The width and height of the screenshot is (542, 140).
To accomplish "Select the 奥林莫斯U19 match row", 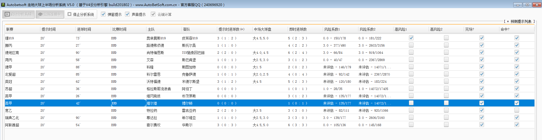I will click(x=156, y=38).
